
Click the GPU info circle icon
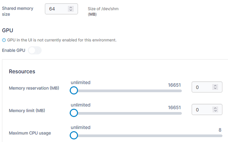pyautogui.click(x=4, y=40)
